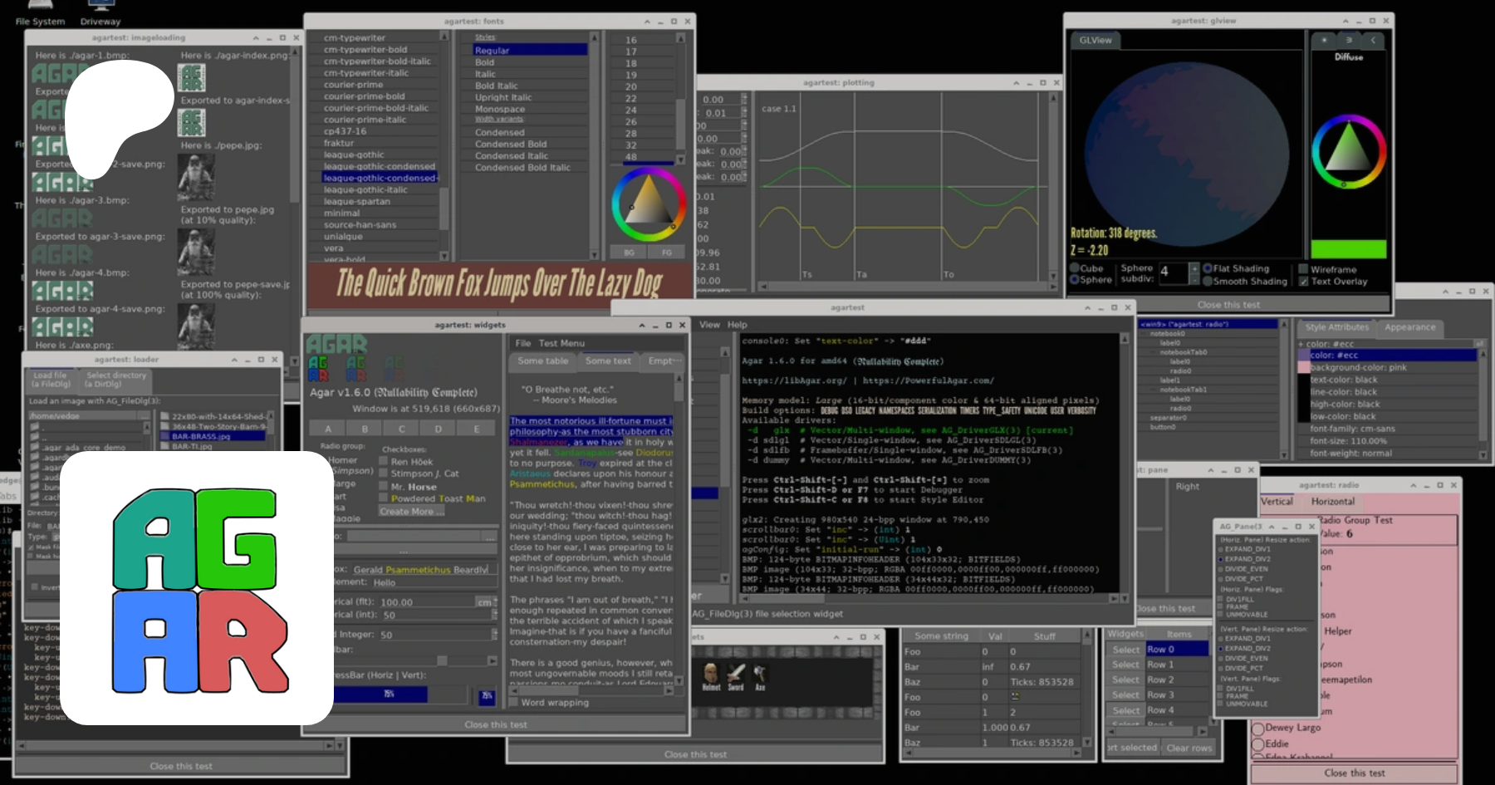Check the Ren Höek checkbox
Viewport: 1495px width, 785px height.
384,461
